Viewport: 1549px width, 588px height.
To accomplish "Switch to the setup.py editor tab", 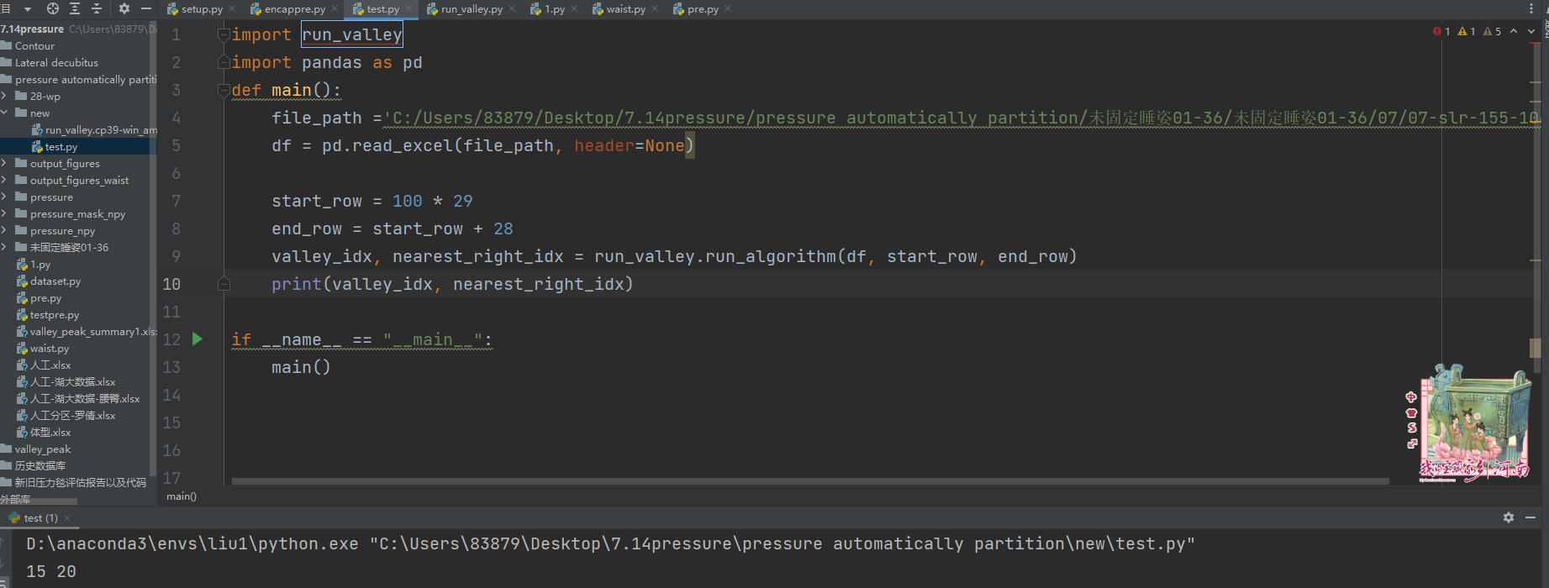I will click(202, 9).
